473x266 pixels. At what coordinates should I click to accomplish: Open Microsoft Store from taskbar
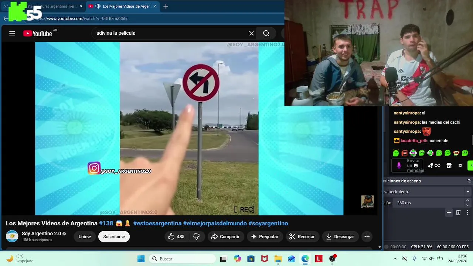coord(251,259)
